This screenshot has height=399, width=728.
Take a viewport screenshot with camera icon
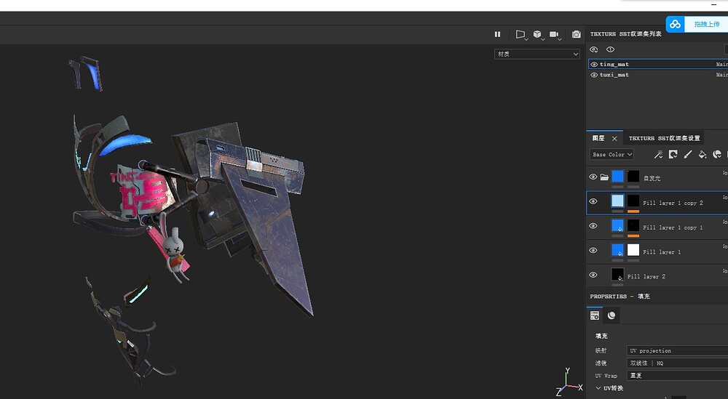[576, 34]
